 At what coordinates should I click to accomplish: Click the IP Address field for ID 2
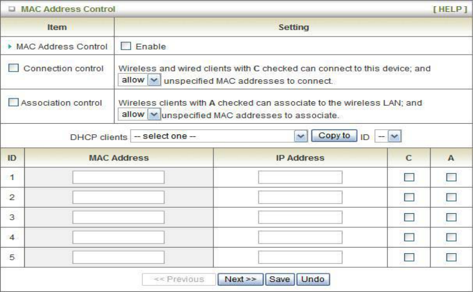coord(300,197)
